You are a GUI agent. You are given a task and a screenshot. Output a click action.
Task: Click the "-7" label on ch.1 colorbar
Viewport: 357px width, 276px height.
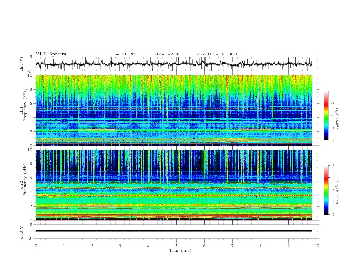332,140
